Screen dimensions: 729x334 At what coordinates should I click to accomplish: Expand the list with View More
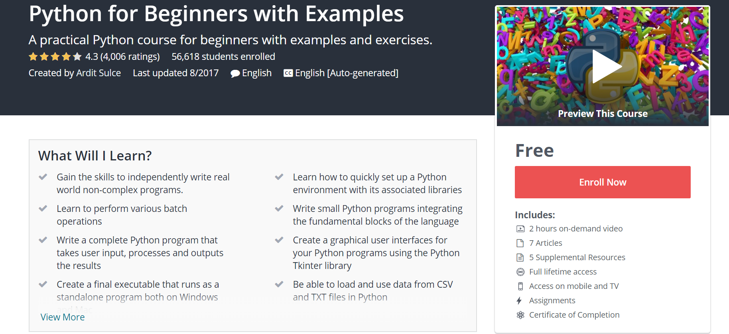pyautogui.click(x=63, y=317)
